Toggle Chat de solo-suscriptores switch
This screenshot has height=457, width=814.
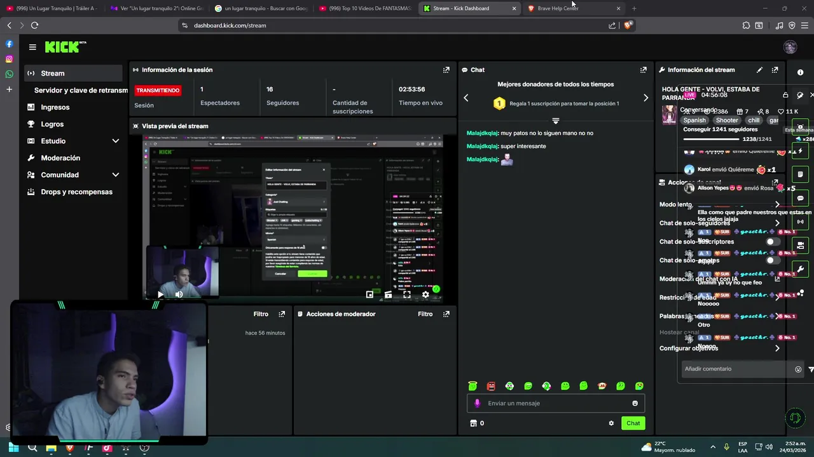pos(773,242)
